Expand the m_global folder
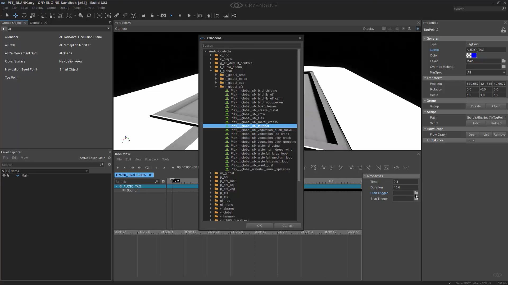Screen dimensions: 508x285 click(x=211, y=173)
